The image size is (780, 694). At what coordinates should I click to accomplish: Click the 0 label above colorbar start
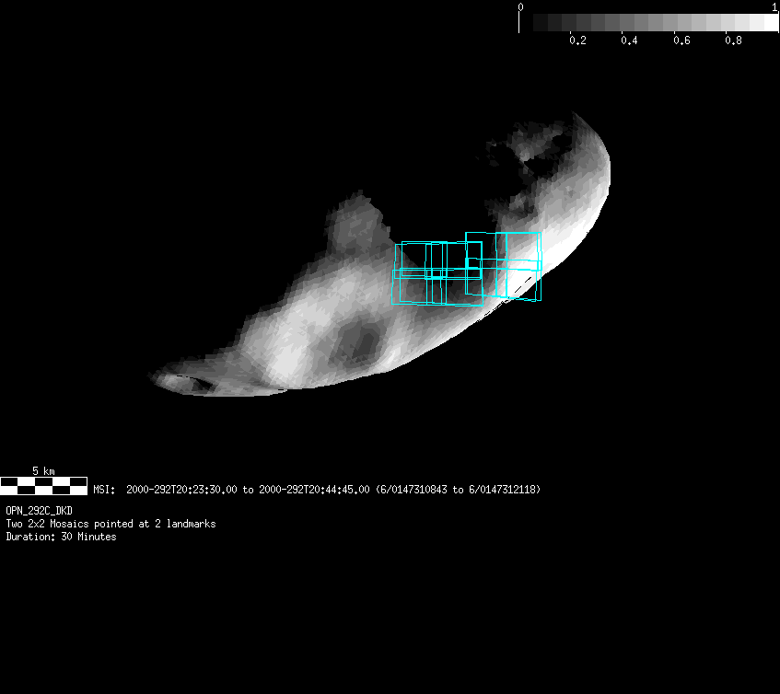pyautogui.click(x=521, y=7)
